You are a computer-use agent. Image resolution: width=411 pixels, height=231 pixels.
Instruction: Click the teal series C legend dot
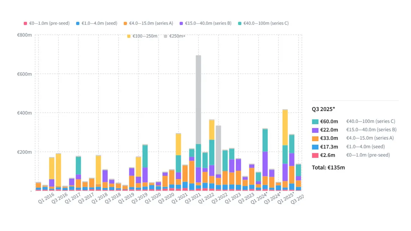[x=240, y=23]
